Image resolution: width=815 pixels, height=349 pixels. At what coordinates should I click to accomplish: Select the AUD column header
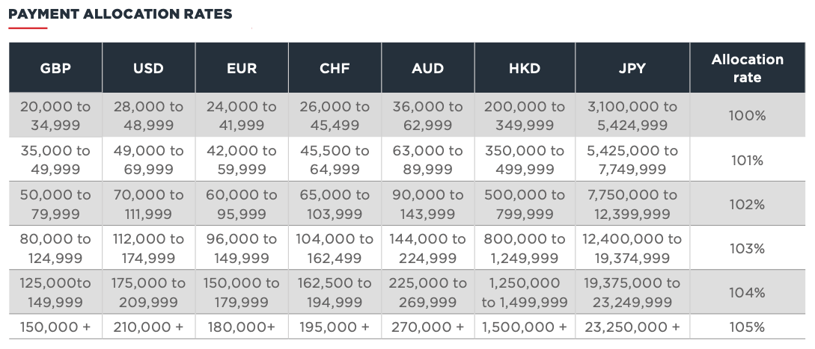pos(427,68)
